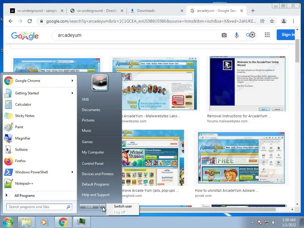Image resolution: width=304 pixels, height=228 pixels.
Task: Open Documents from Start menu
Action: 91,110
